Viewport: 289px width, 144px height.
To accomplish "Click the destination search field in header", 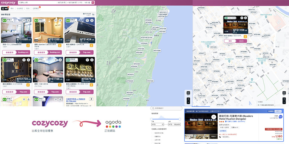I will coord(37,3).
